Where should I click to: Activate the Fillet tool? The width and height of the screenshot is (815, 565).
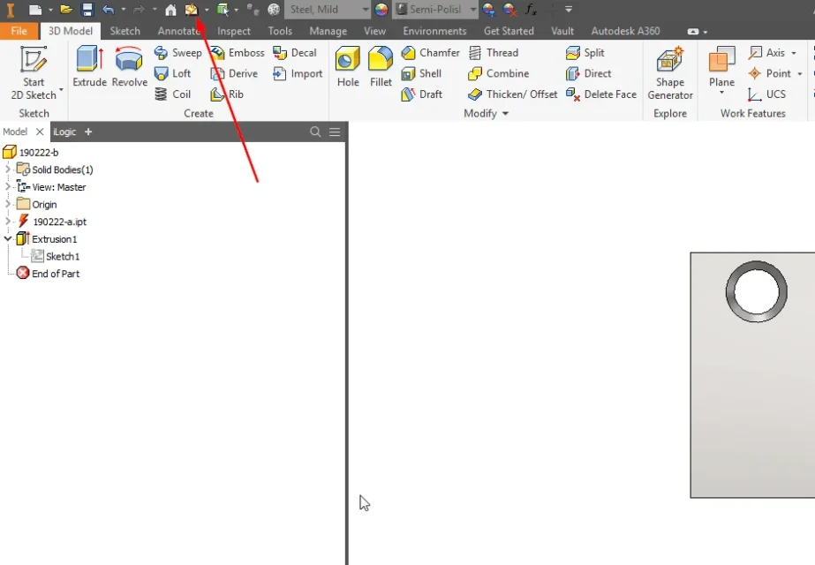(x=381, y=66)
